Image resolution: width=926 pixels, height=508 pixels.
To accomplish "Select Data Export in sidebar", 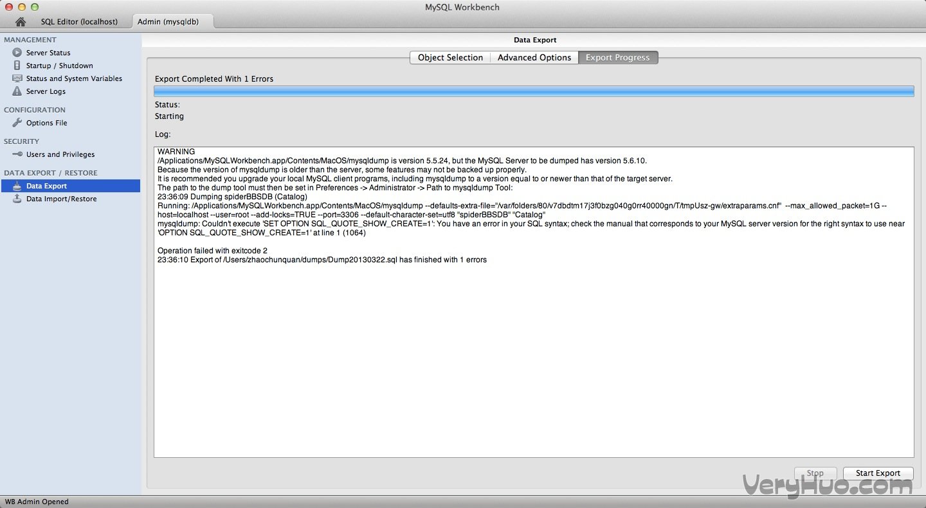I will tap(70, 186).
